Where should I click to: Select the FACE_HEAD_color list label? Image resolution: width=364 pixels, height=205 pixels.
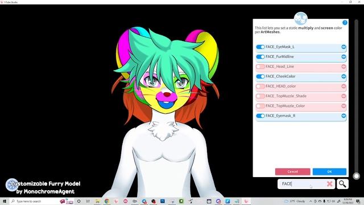[280, 86]
